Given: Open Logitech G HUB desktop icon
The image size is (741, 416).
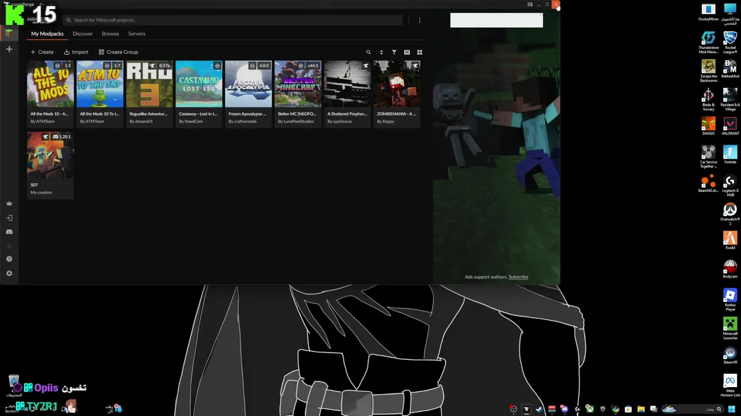Looking at the screenshot, I should pyautogui.click(x=730, y=185).
